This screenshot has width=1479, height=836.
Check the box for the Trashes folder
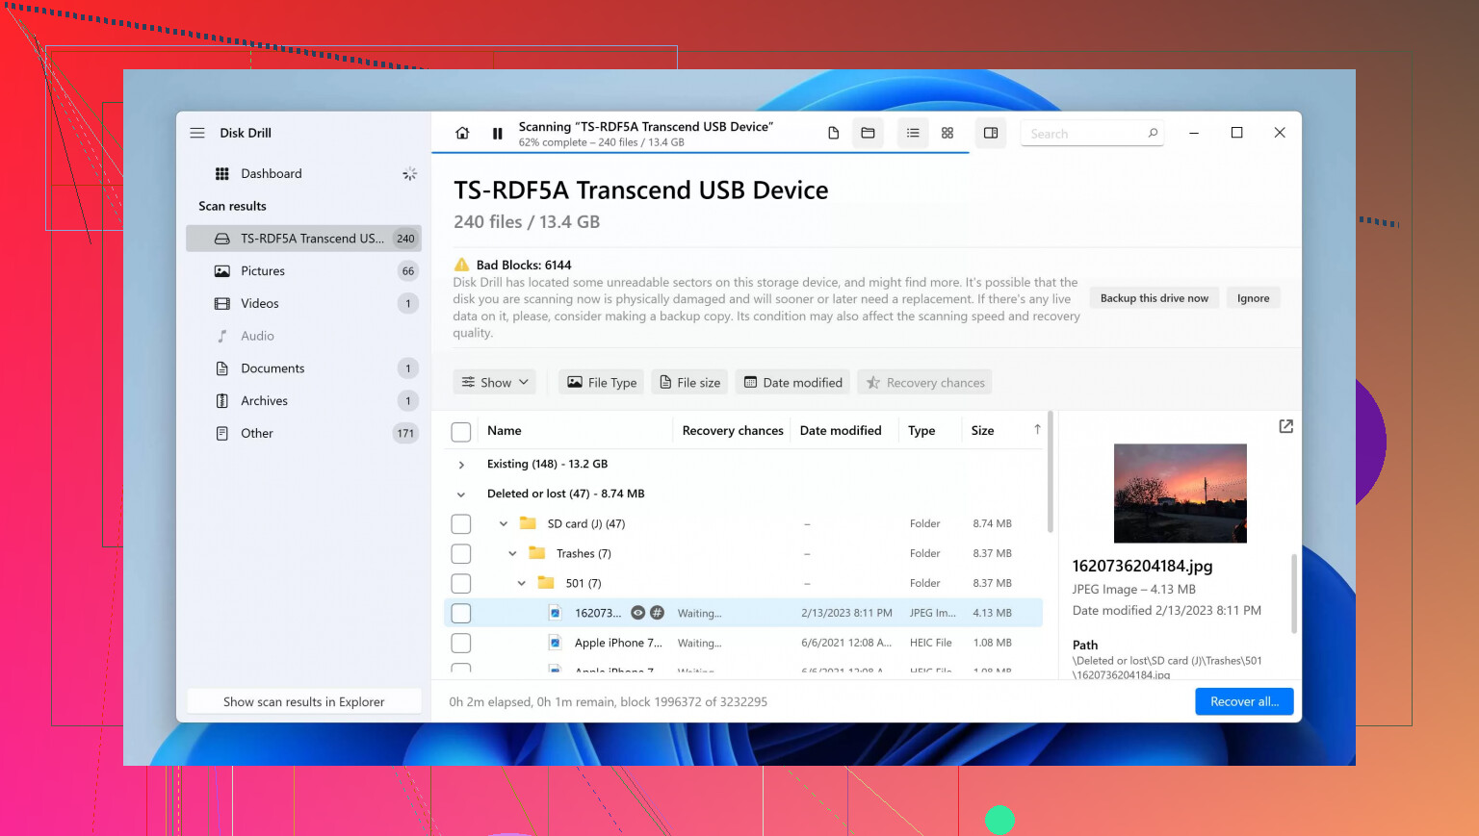(x=461, y=554)
